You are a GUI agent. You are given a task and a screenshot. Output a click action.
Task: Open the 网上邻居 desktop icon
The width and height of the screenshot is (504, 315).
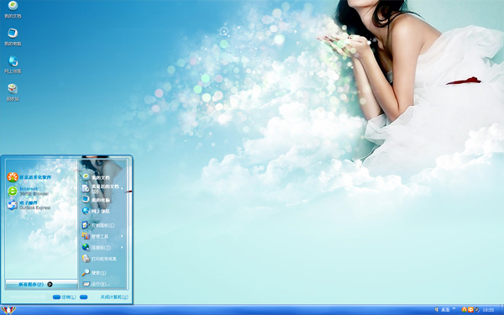[x=13, y=65]
